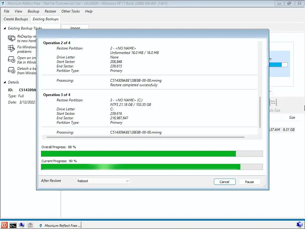Click the Macrium Reflect title bar logo
The height and width of the screenshot is (229, 305).
pos(3,3)
